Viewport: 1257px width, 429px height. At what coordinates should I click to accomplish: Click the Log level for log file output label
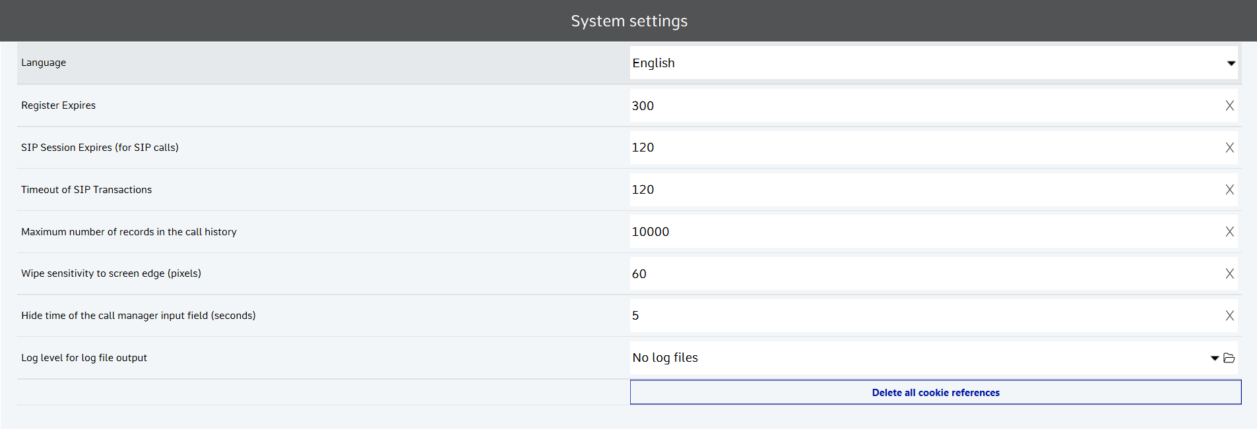(84, 358)
